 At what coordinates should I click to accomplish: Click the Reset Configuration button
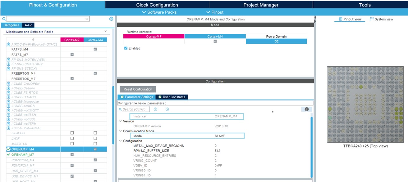[x=138, y=89]
